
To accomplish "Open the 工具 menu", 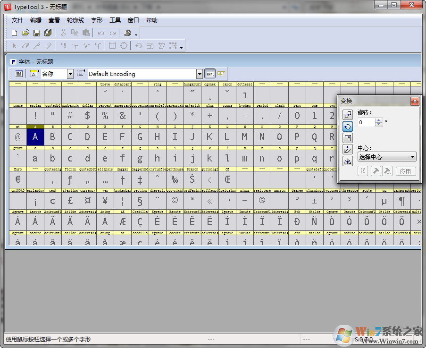I will [114, 20].
